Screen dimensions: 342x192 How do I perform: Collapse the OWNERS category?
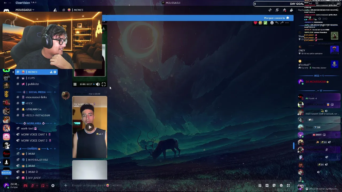pyautogui.click(x=32, y=149)
